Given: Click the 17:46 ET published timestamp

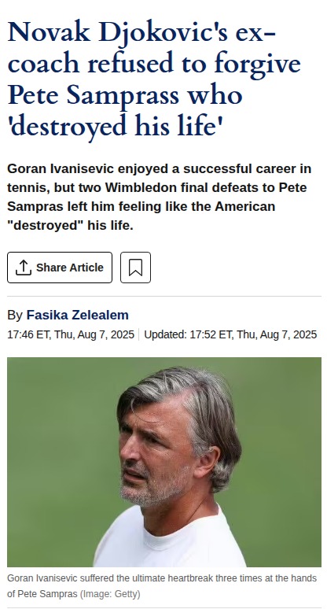Looking at the screenshot, I should [x=71, y=334].
